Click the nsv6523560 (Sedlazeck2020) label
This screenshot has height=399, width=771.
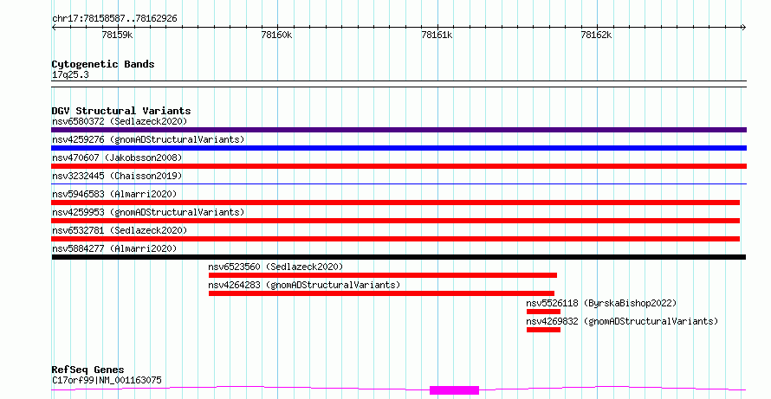click(x=275, y=267)
